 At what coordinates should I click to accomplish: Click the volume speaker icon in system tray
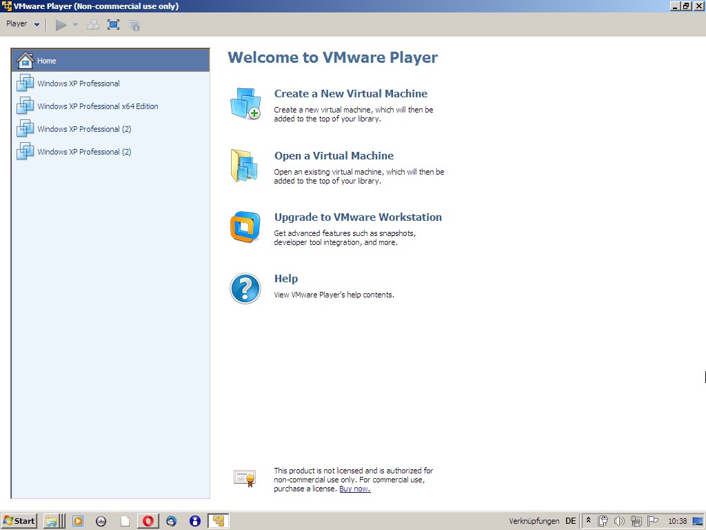pyautogui.click(x=619, y=521)
